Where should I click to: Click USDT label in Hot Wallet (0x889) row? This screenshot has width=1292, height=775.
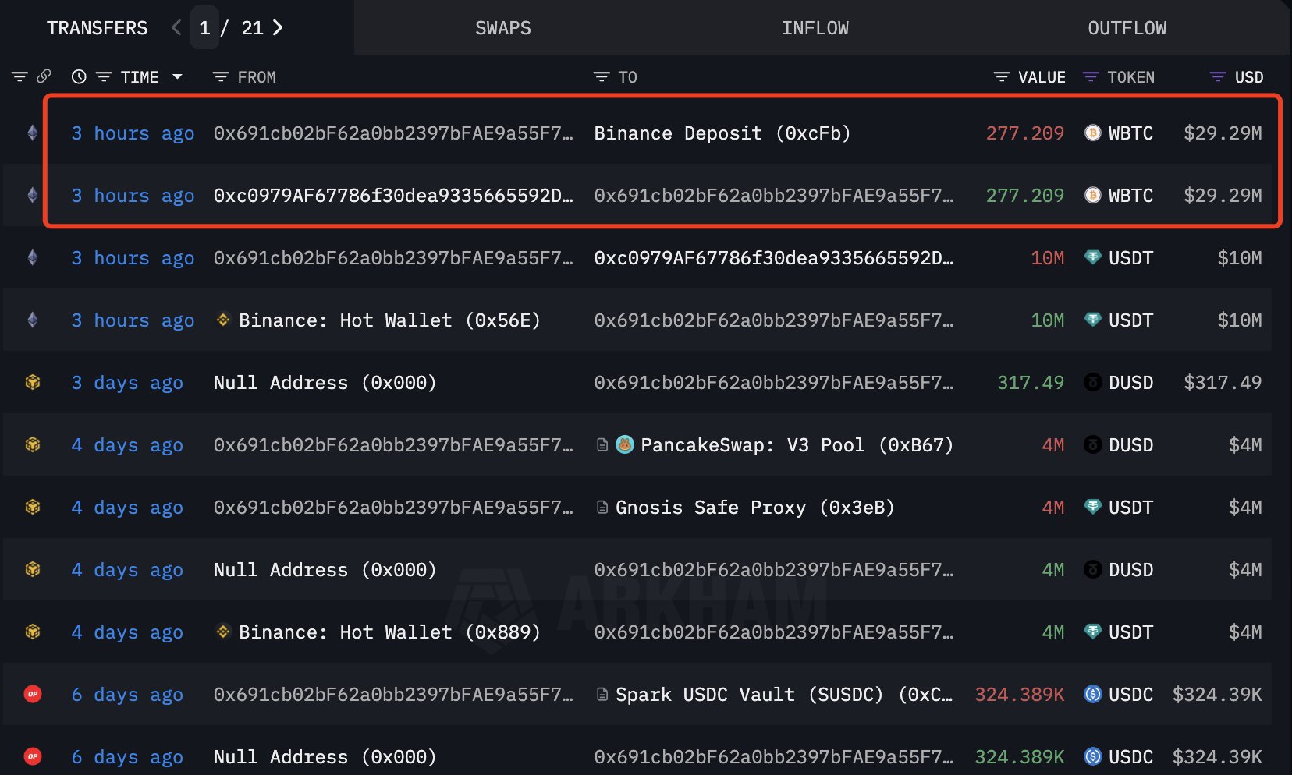pyautogui.click(x=1130, y=632)
